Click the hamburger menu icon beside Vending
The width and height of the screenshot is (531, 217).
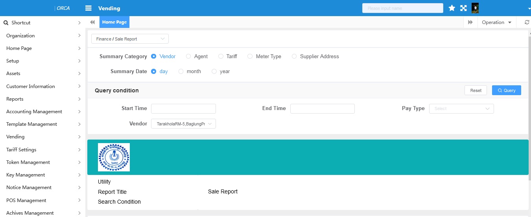click(x=88, y=8)
